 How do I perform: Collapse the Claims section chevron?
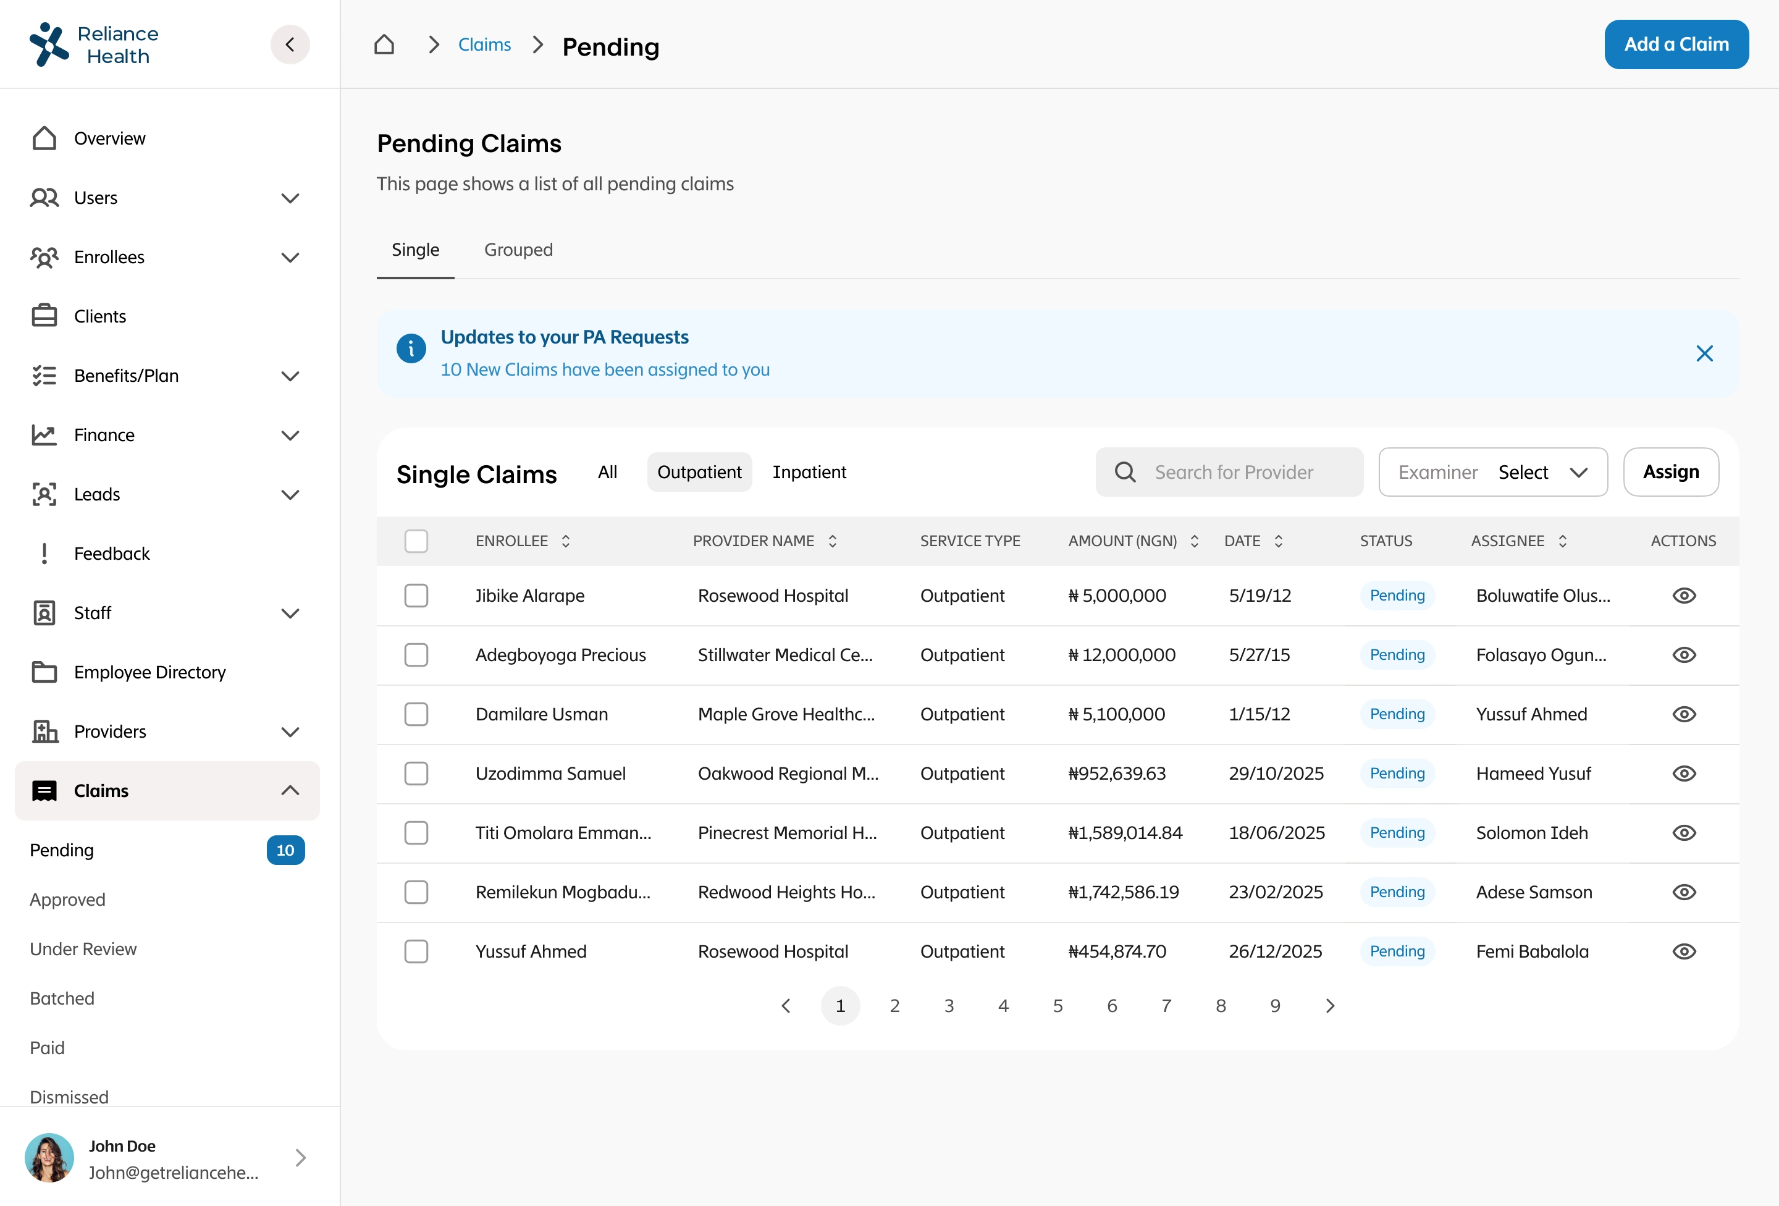[x=290, y=791]
